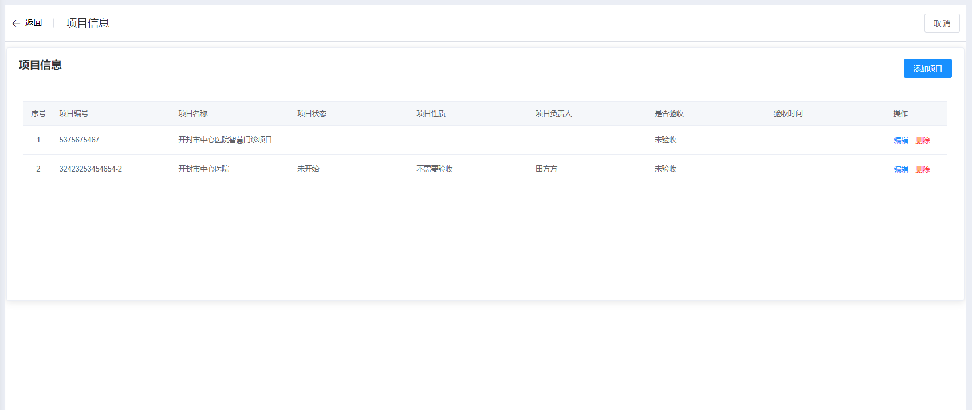Click the 验收时间 column header
Viewport: 972px width, 410px height.
pyautogui.click(x=788, y=113)
